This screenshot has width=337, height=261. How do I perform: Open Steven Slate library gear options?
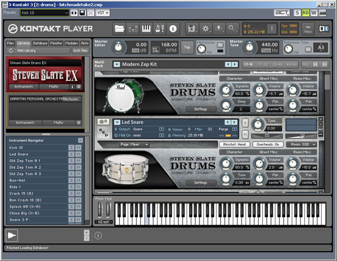(x=78, y=87)
